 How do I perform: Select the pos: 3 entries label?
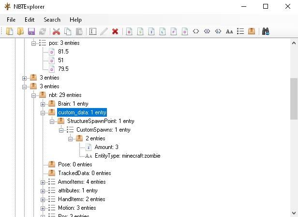point(64,43)
